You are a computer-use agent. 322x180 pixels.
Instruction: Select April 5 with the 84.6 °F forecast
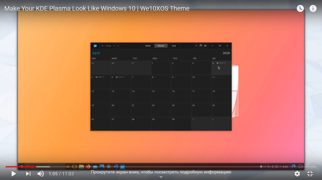tap(101, 82)
